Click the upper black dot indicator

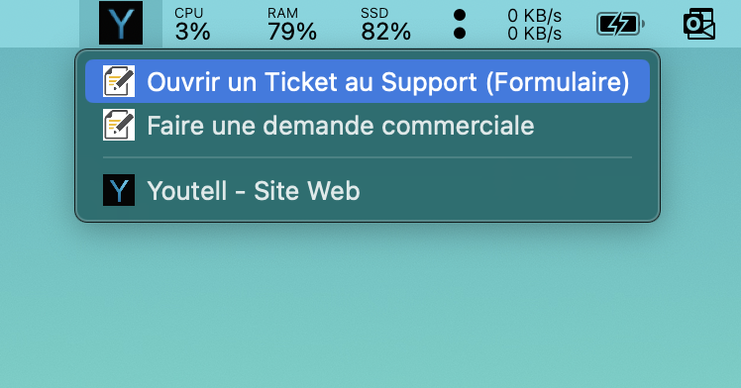[460, 15]
